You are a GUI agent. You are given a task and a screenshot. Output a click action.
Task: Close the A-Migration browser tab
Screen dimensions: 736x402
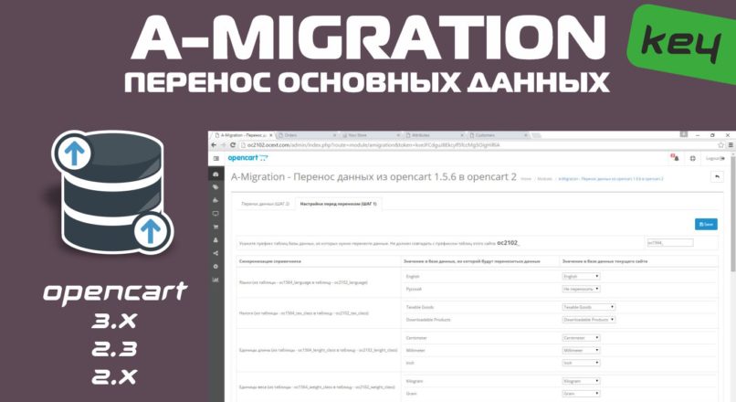coord(270,135)
